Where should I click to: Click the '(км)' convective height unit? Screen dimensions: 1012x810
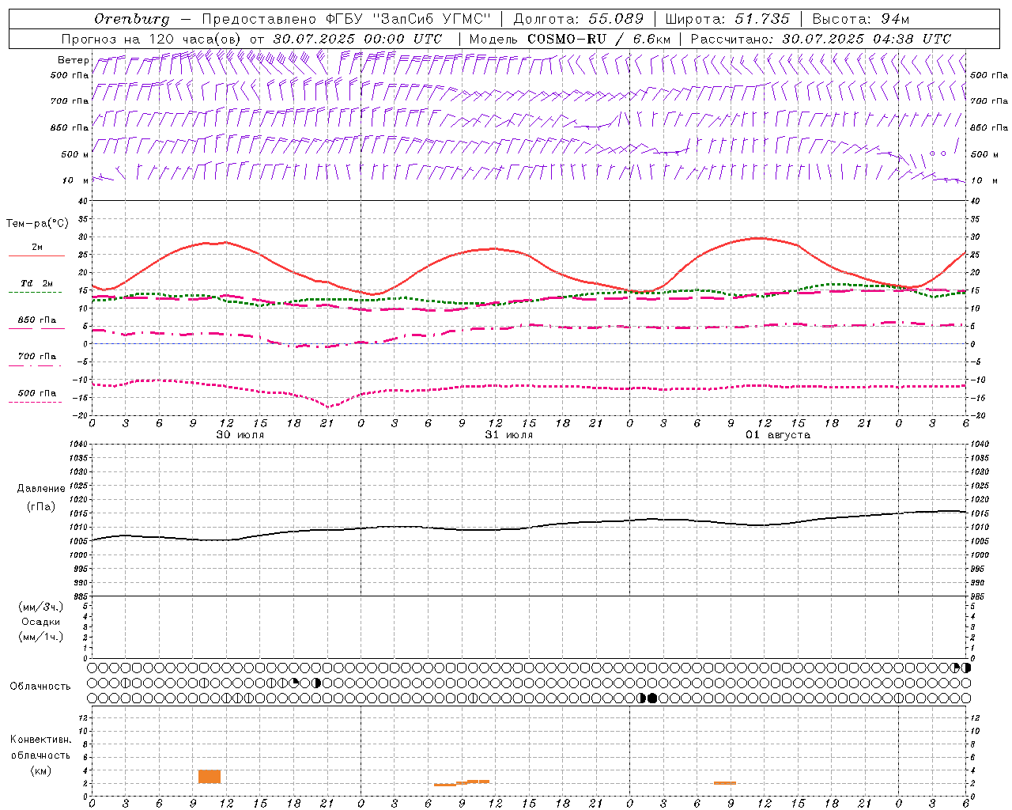pos(40,770)
